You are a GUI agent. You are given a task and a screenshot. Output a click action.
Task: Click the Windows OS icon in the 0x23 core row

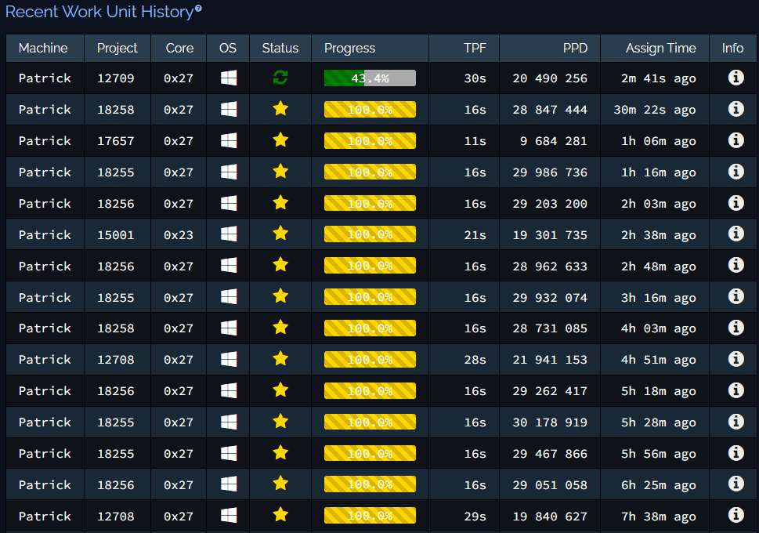229,234
